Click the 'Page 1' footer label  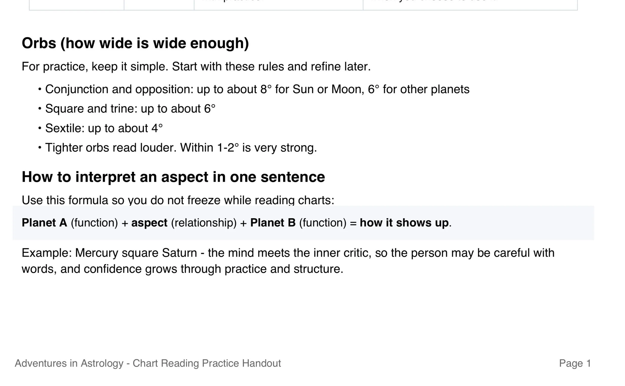[x=575, y=363]
